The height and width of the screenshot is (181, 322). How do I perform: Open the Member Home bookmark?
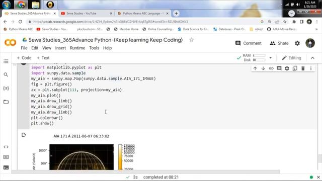click(x=126, y=29)
